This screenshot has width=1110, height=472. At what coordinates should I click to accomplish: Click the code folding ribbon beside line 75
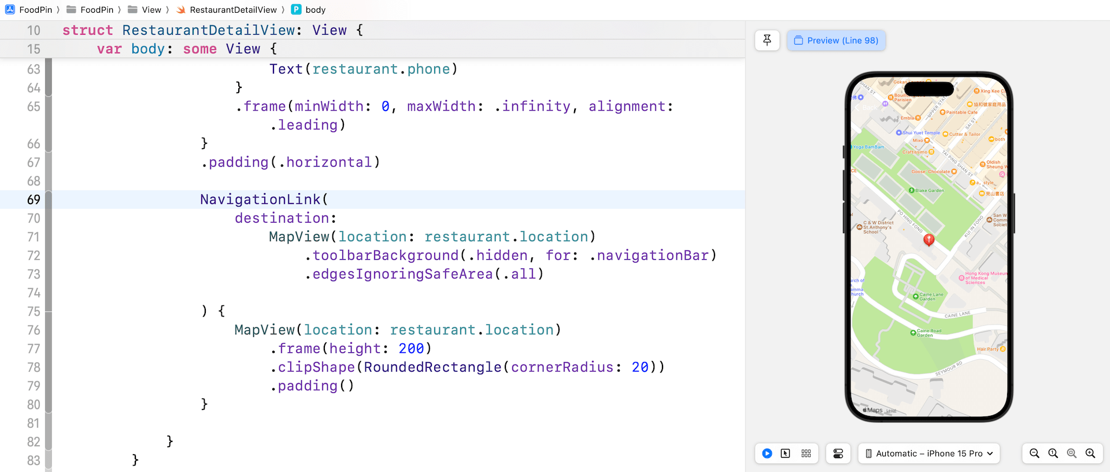point(49,312)
